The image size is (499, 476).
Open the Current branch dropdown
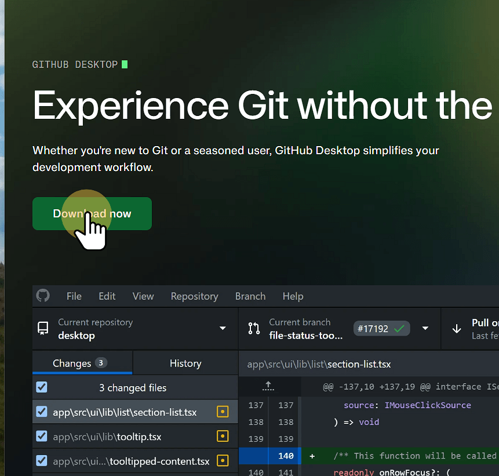[x=426, y=328]
